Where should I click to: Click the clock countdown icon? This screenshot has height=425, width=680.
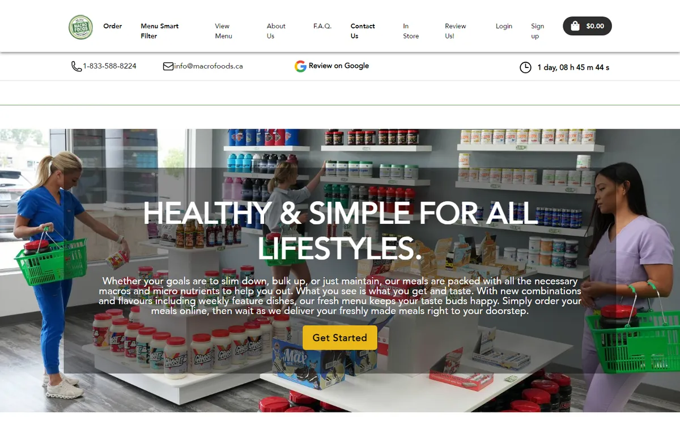(525, 67)
